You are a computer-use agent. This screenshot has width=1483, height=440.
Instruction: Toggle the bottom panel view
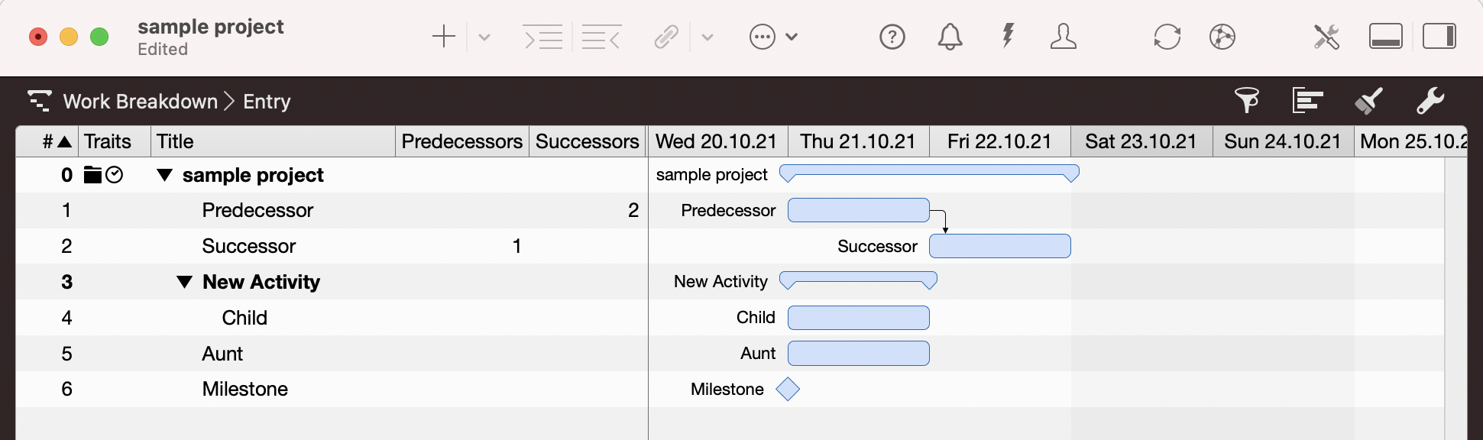point(1385,37)
